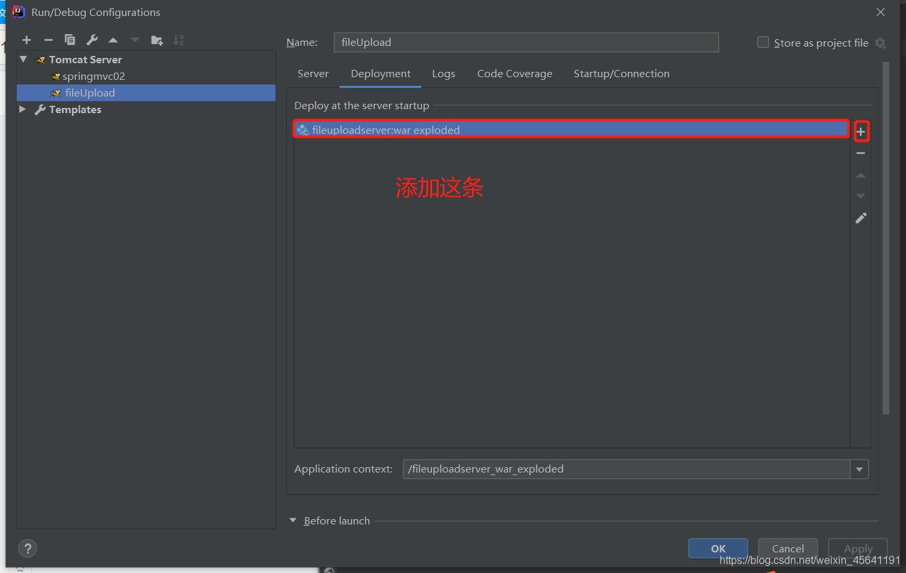Click the IntelliJ logo in the title bar

tap(19, 12)
